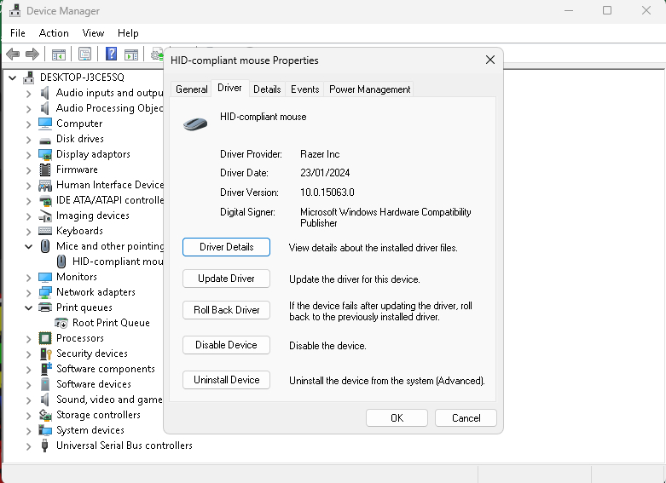This screenshot has height=483, width=666.
Task: Click the Properties toolbar icon
Action: coord(84,54)
